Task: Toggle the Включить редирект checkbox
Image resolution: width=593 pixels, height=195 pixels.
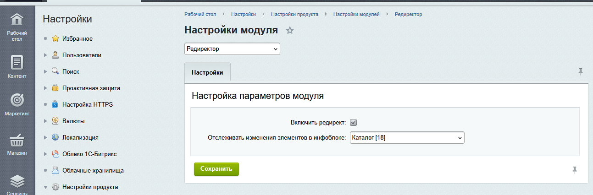Action: (353, 123)
